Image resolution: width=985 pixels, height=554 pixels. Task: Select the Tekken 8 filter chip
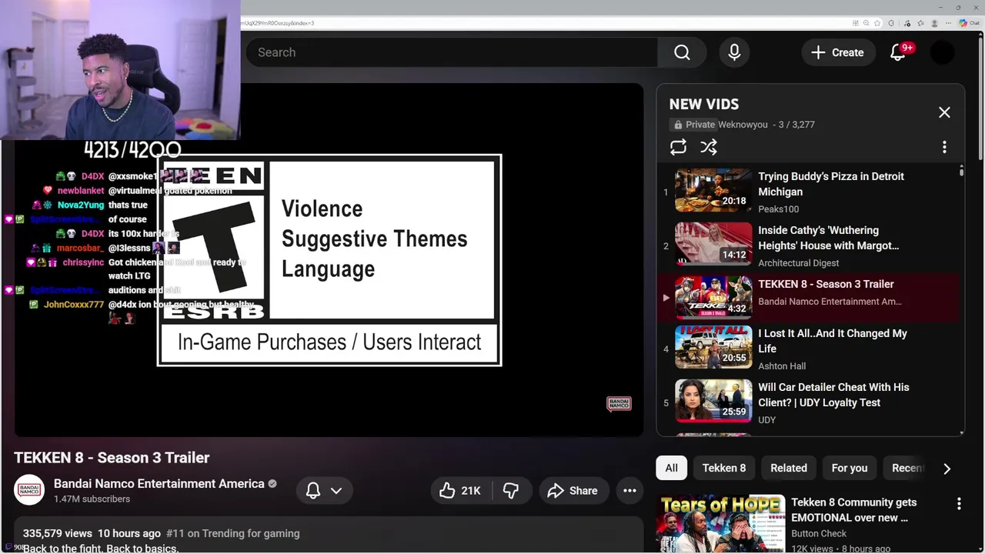pyautogui.click(x=724, y=468)
